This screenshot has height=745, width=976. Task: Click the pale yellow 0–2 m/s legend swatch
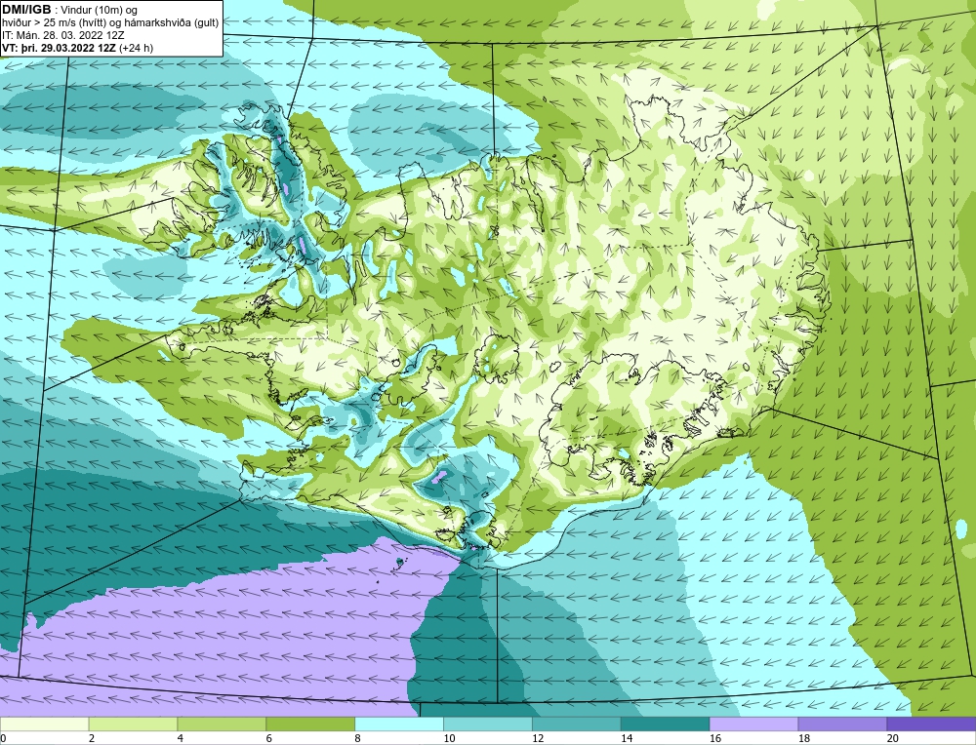[x=45, y=724]
